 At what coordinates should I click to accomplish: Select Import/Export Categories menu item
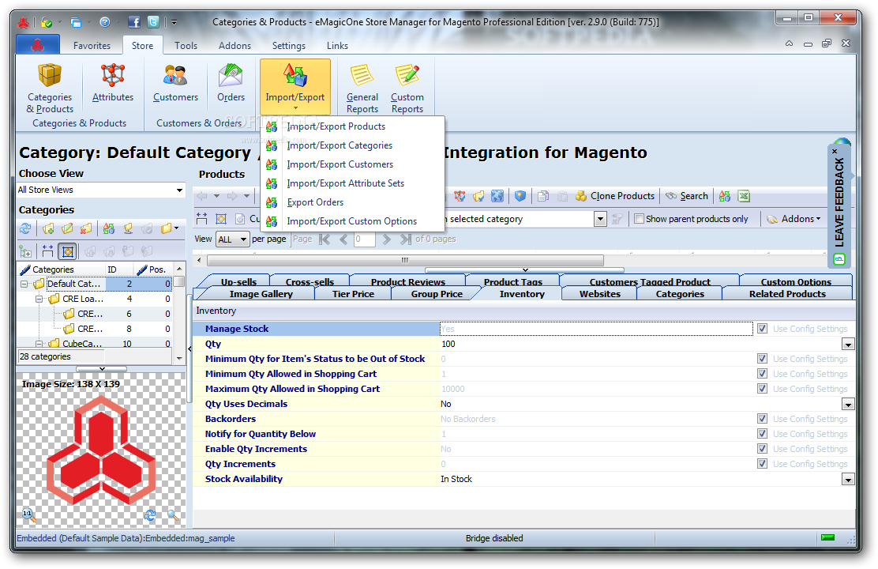pyautogui.click(x=353, y=145)
